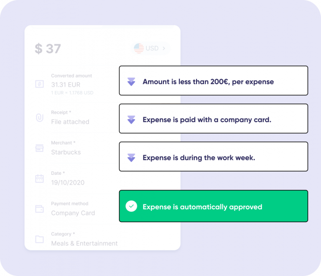Click the date calendar icon
Screen dimensions: 321x276
[39, 178]
